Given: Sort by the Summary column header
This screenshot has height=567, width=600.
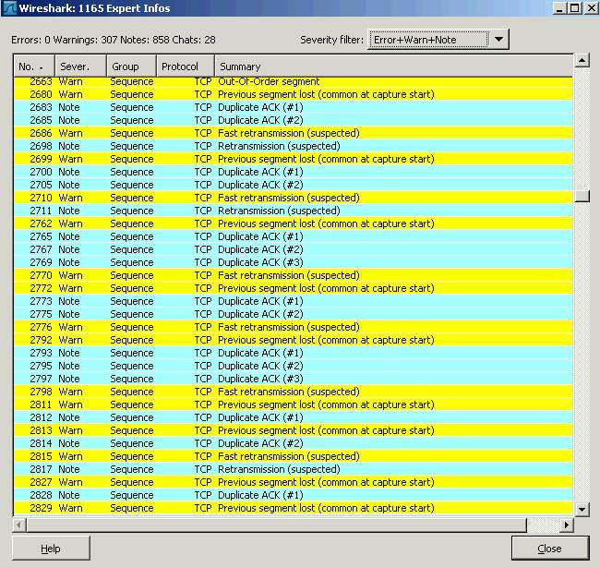Looking at the screenshot, I should pyautogui.click(x=394, y=66).
